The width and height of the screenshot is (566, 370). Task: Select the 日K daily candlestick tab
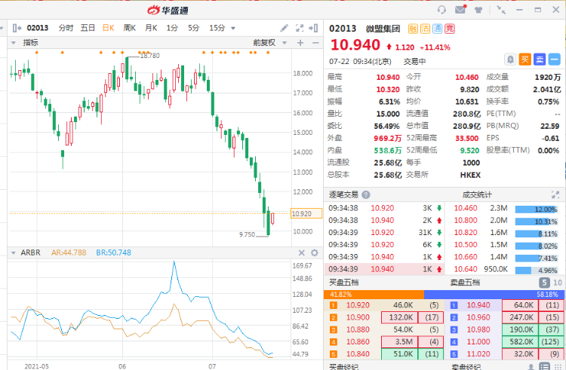[x=108, y=28]
